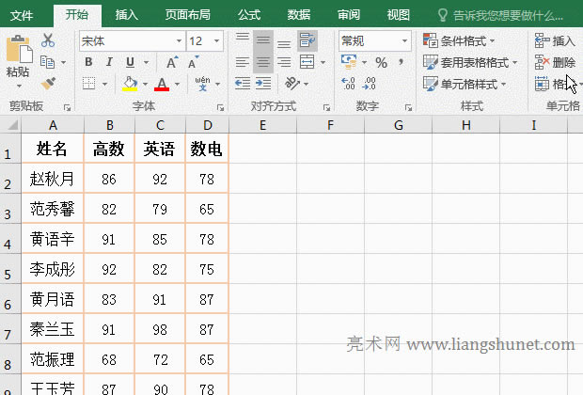Open the 公式 ribbon tab

point(249,14)
